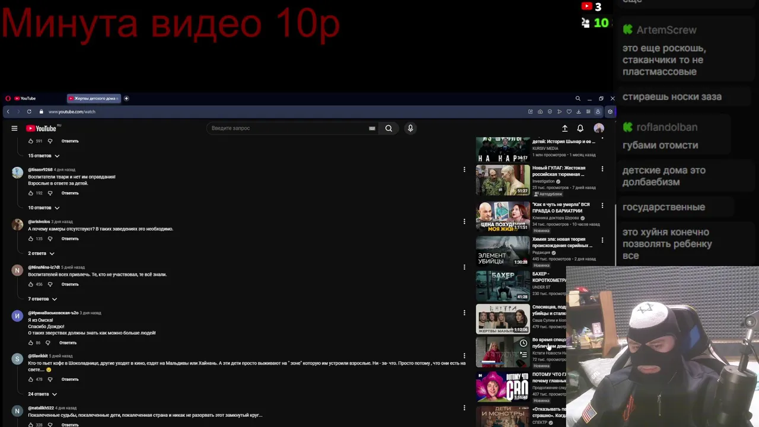Add hovered video to queue icon
The height and width of the screenshot is (427, 759).
523,354
